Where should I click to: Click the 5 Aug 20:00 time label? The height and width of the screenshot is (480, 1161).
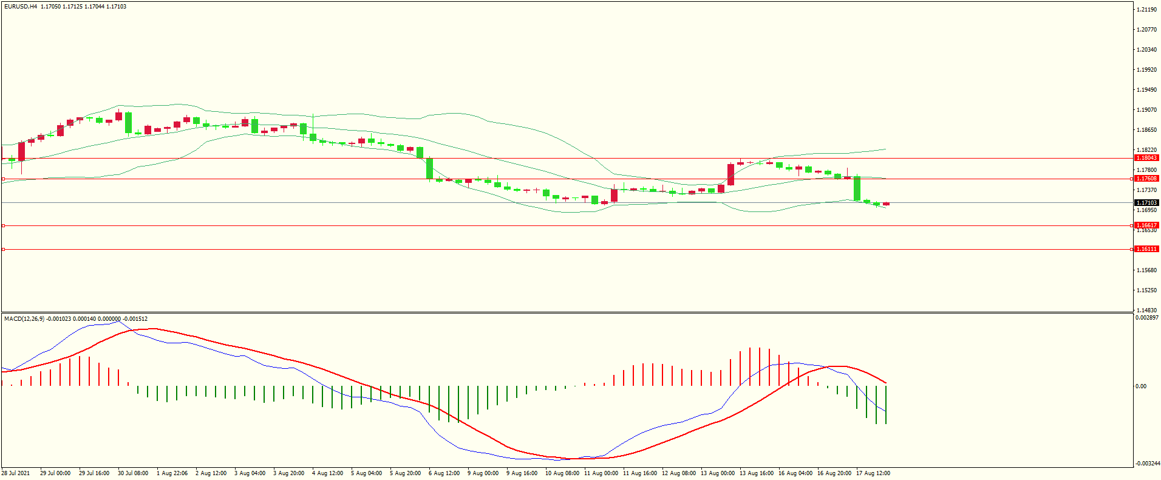point(405,473)
